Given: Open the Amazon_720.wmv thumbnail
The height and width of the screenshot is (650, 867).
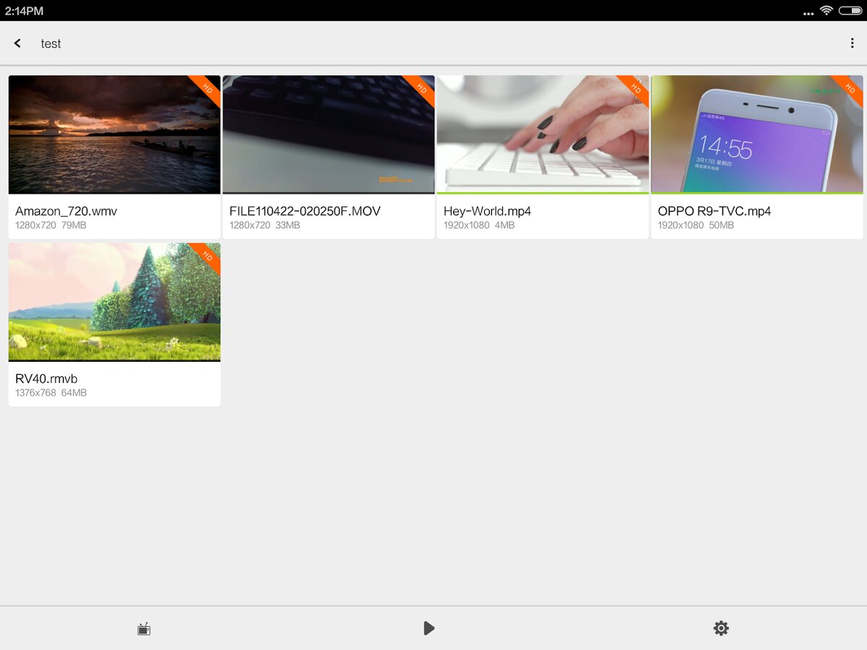Looking at the screenshot, I should tap(114, 134).
